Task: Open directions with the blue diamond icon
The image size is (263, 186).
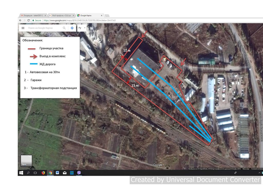Action: coord(72,28)
